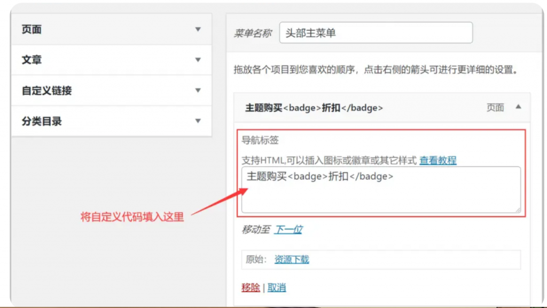This screenshot has height=308, width=547.
Task: Expand the 分类目录 accordion panel
Action: coord(111,121)
